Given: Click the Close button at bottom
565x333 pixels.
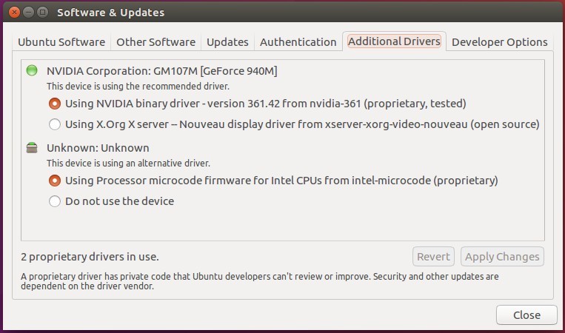Looking at the screenshot, I should coord(526,315).
